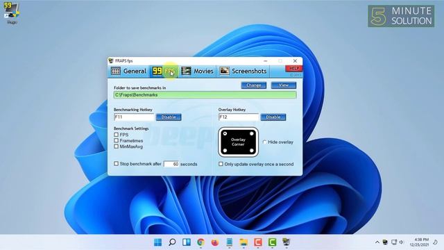This screenshot has width=444, height=250.
Task: Disable the Overlay Hotkey
Action: click(273, 117)
